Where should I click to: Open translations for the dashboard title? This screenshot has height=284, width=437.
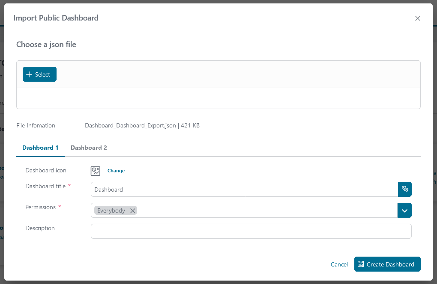pos(405,189)
